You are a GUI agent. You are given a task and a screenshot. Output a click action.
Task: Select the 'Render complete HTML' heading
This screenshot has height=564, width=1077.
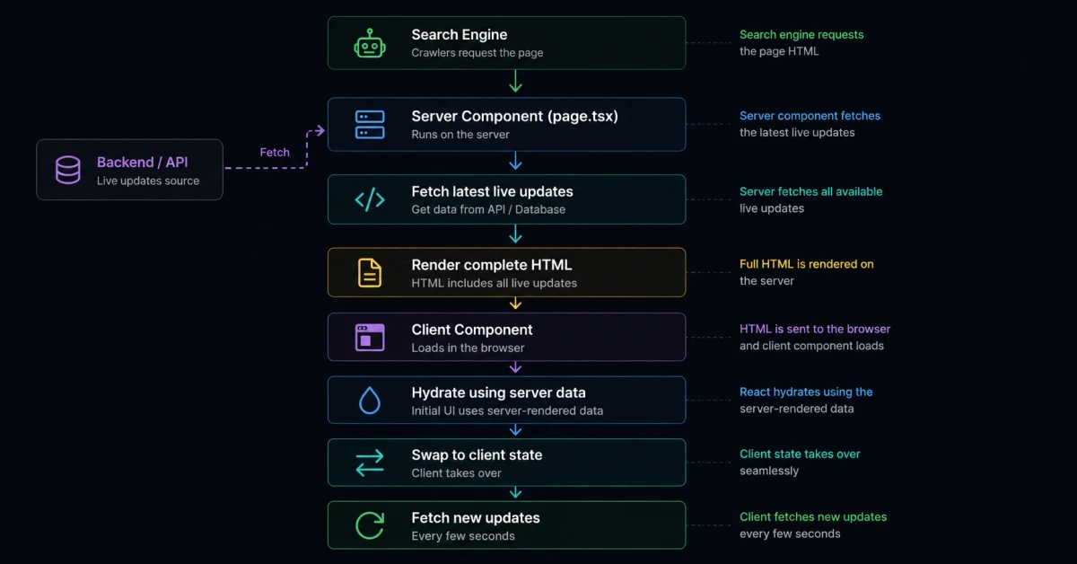coord(492,265)
